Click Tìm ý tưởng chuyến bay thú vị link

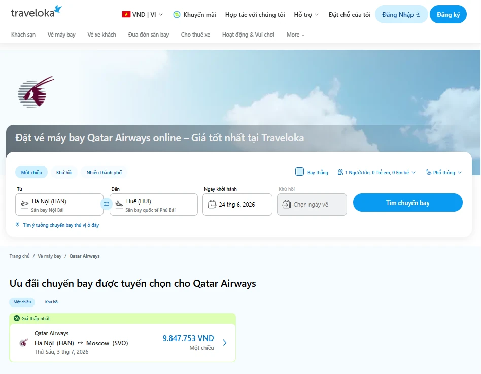(61, 225)
